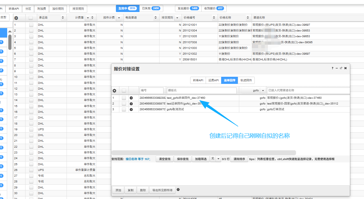Switch to 轨迹回传 tab
364x199 pixels.
pos(246,80)
